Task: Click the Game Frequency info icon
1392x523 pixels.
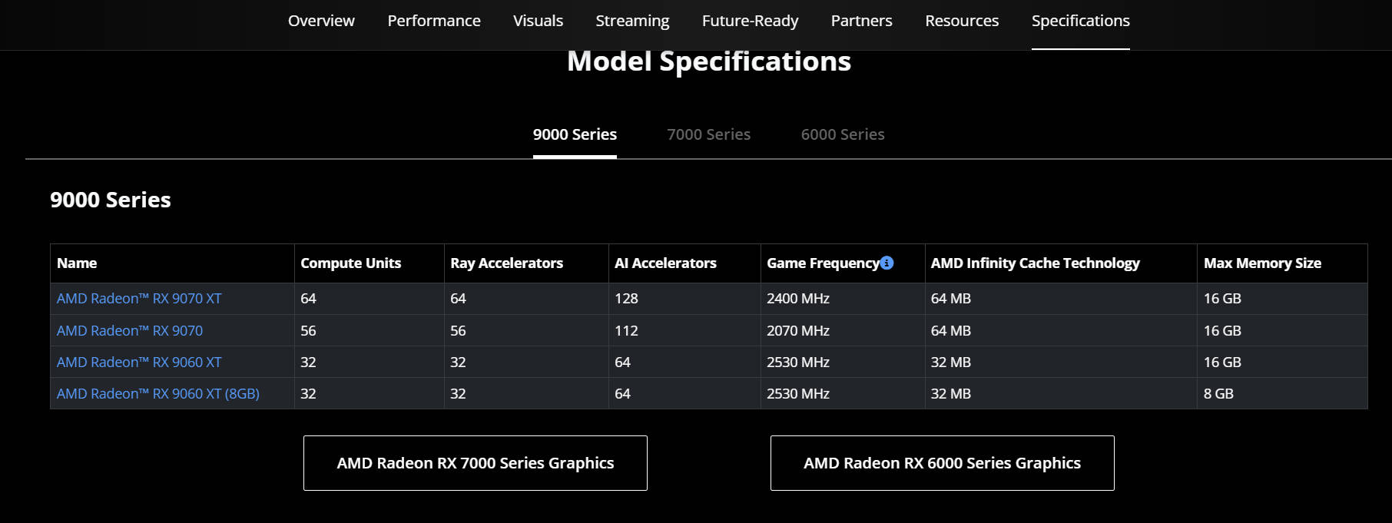Action: point(887,263)
